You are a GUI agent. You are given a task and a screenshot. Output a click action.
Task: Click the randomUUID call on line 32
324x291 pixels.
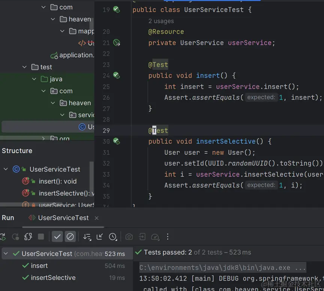pos(248,163)
